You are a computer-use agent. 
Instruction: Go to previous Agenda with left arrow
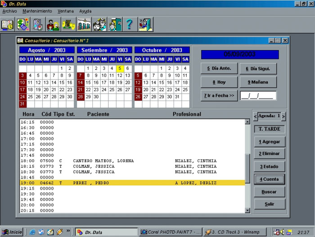coord(255,116)
